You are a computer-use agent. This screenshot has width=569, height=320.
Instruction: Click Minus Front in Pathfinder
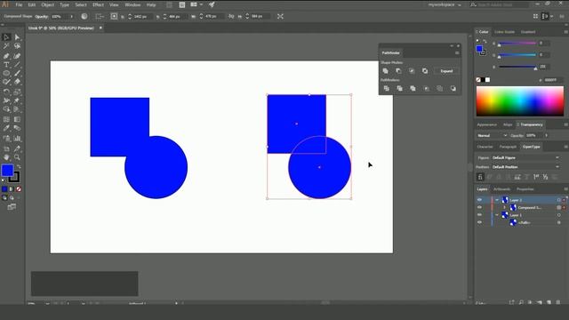coord(398,71)
